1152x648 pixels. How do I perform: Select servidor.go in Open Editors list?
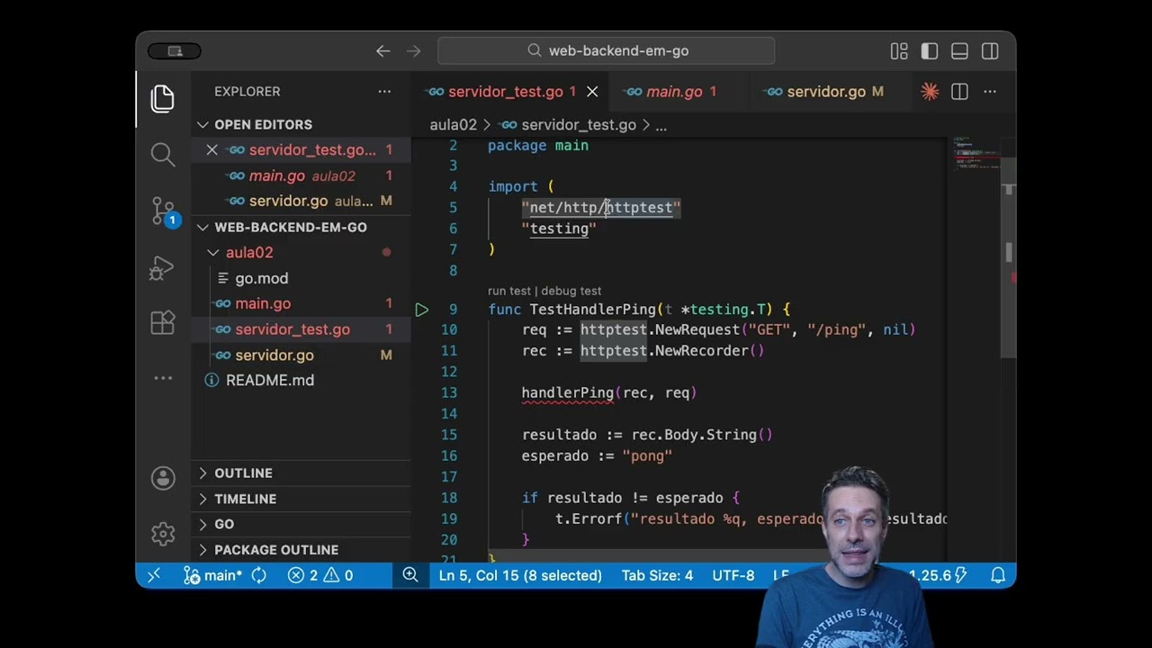pyautogui.click(x=301, y=201)
